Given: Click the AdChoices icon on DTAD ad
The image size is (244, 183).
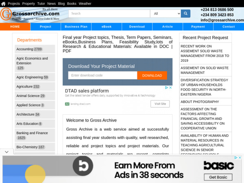Looking at the screenshot, I should pos(166,87).
